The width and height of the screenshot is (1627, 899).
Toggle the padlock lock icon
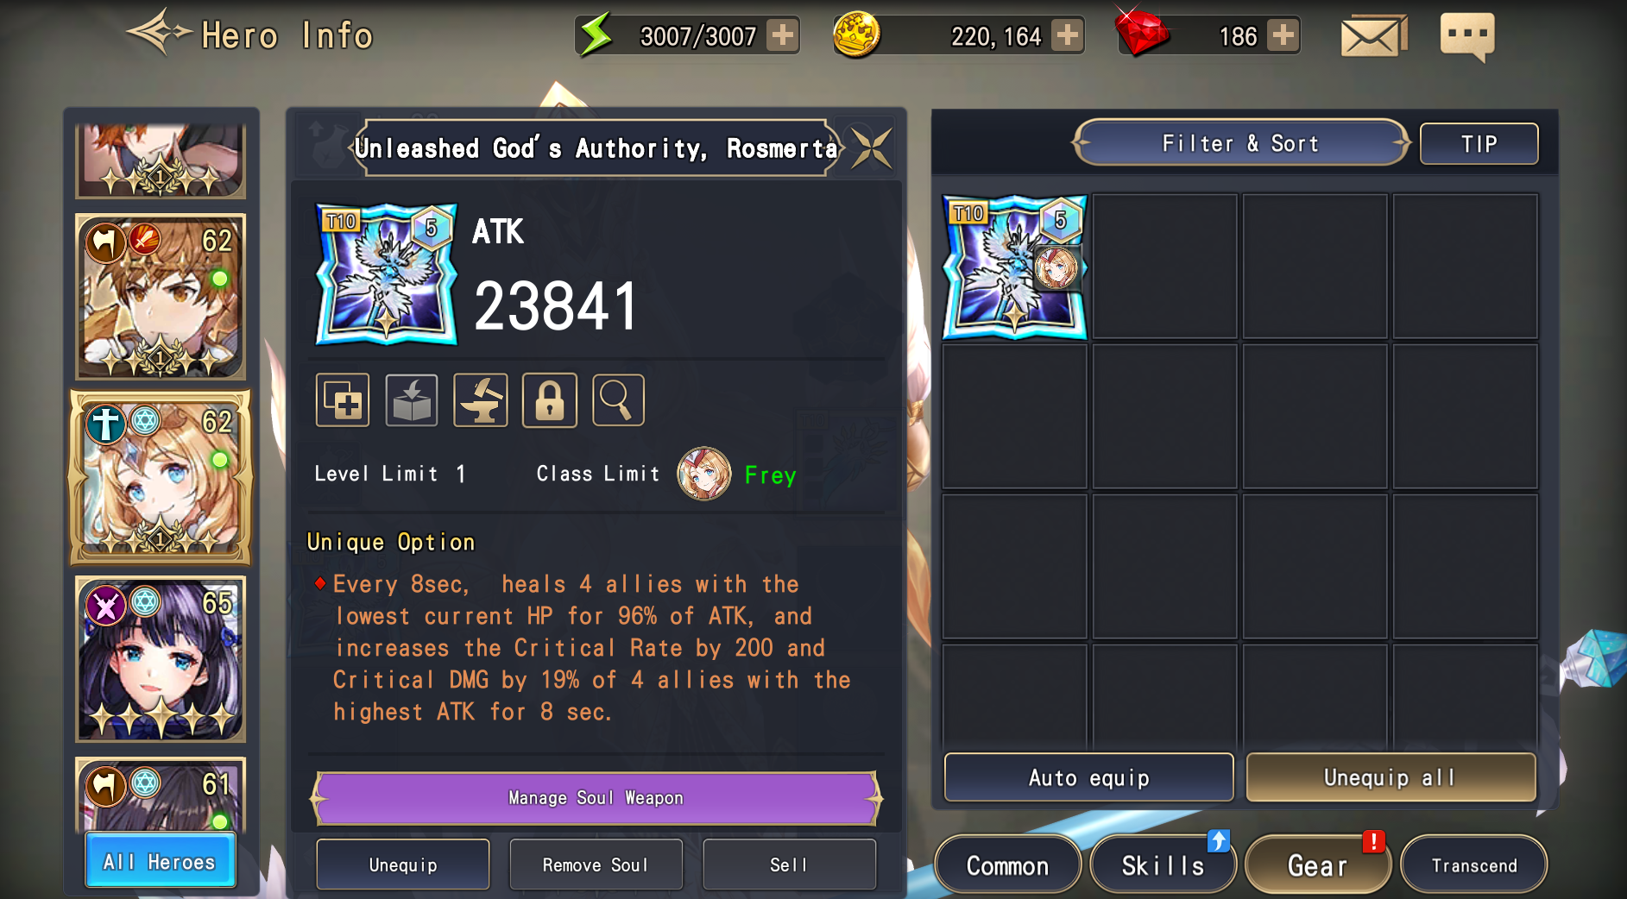[550, 400]
